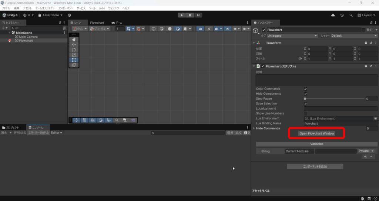Select the Hand view tool
Screen dimensions: 379x201
tap(74, 39)
